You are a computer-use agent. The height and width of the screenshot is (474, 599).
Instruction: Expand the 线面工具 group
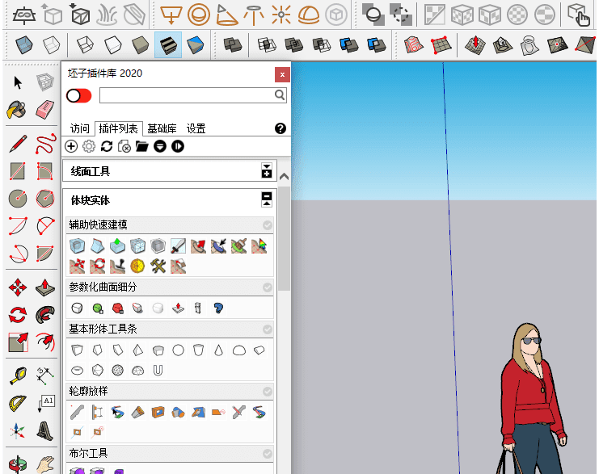[x=267, y=171]
